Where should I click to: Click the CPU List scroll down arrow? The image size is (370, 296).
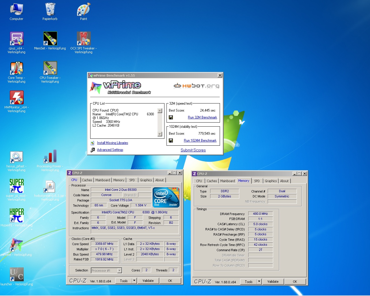160,134
